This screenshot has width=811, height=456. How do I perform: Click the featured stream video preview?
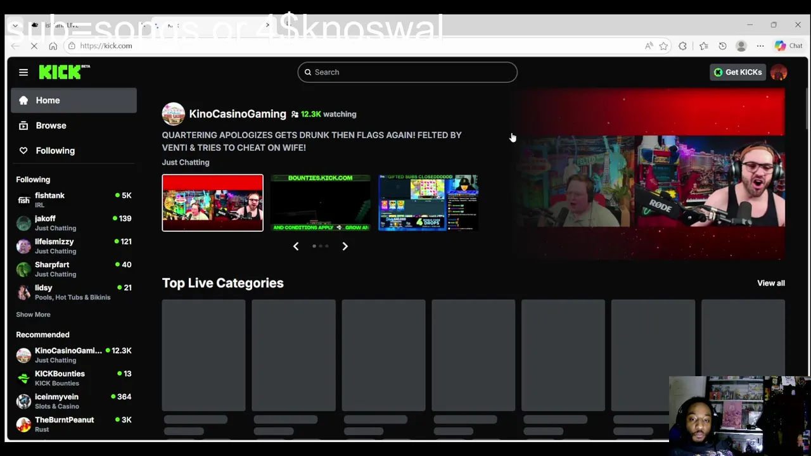point(651,174)
